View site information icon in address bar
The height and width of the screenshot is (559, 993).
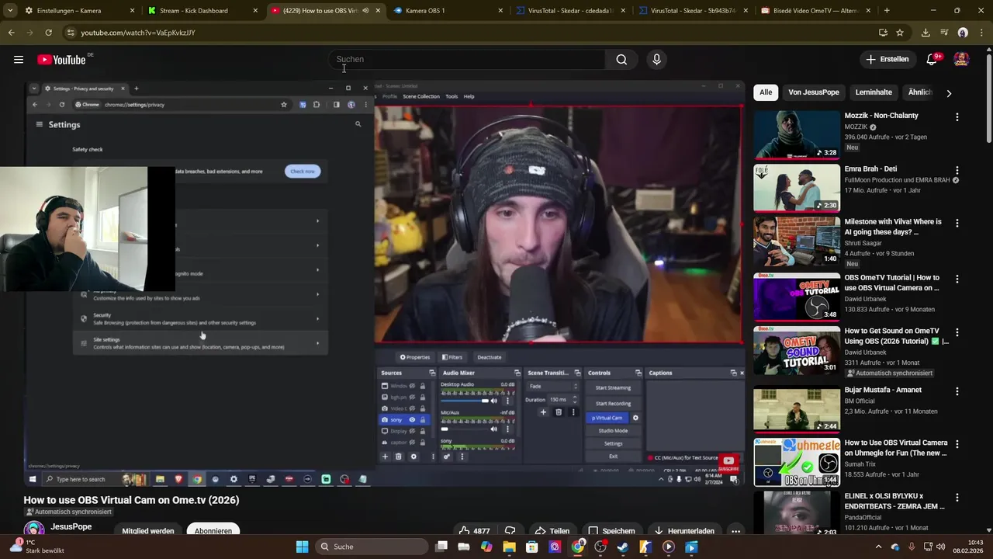[71, 33]
